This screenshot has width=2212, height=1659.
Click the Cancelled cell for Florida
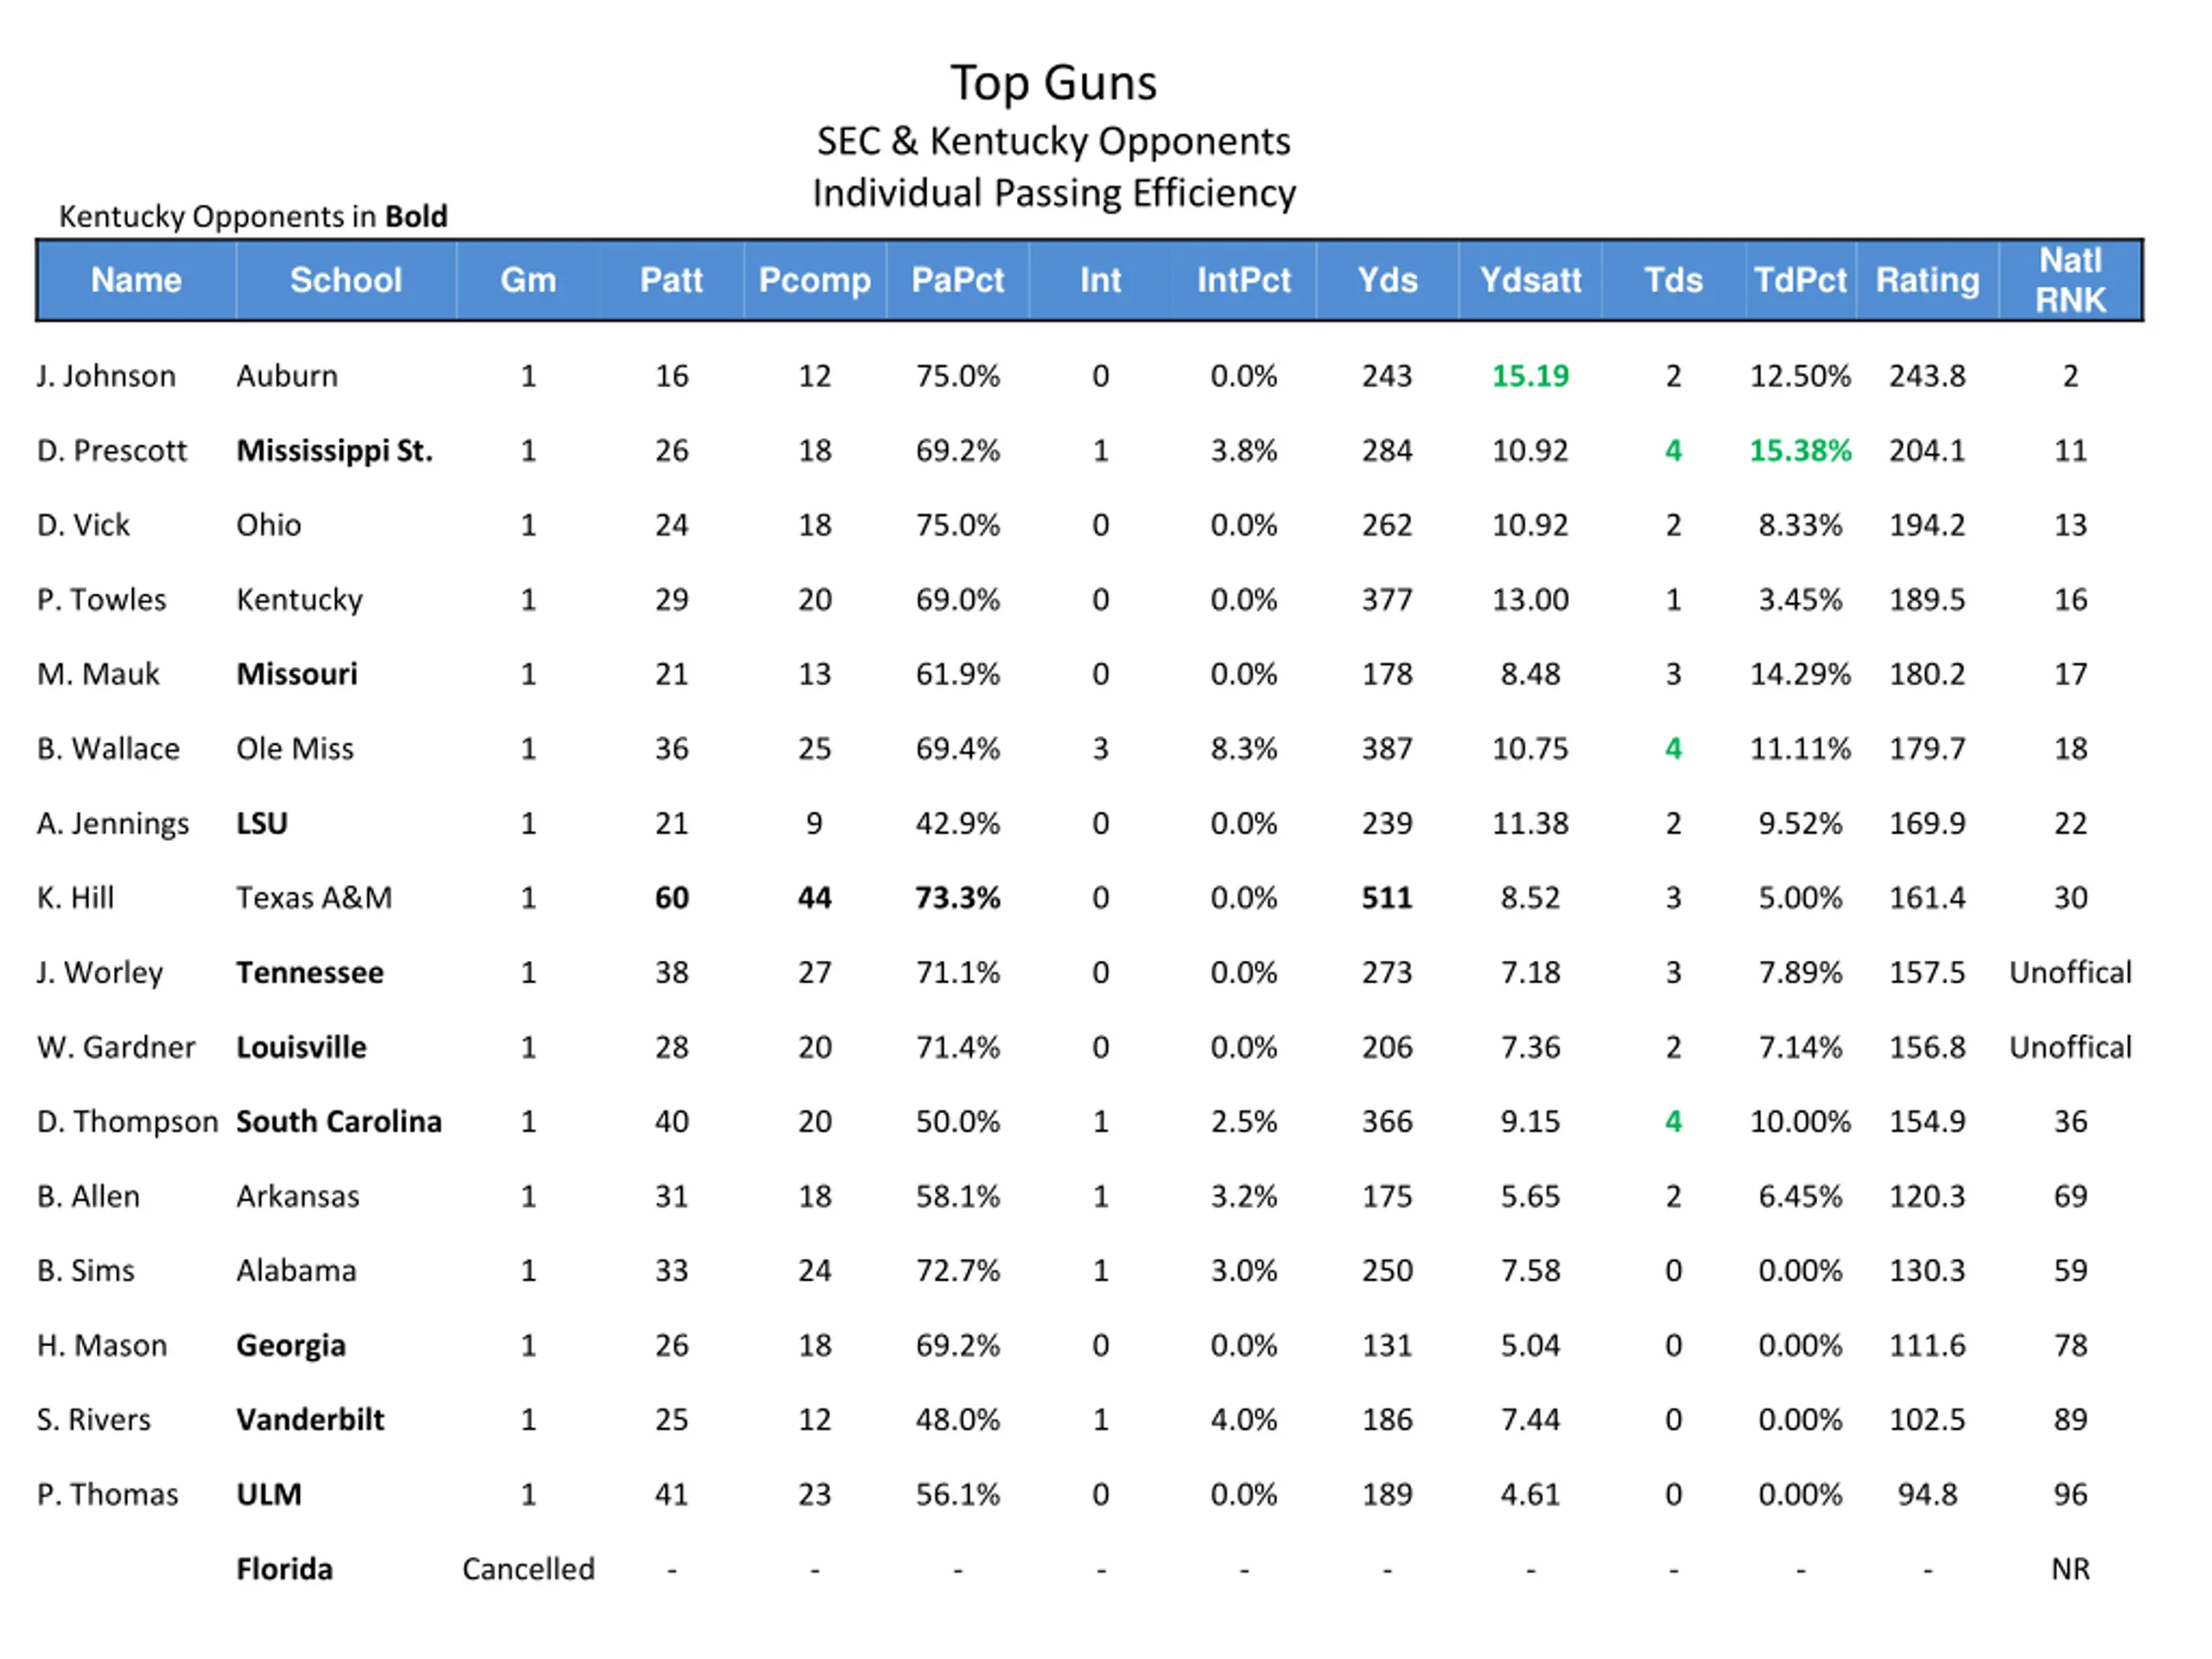[x=528, y=1569]
